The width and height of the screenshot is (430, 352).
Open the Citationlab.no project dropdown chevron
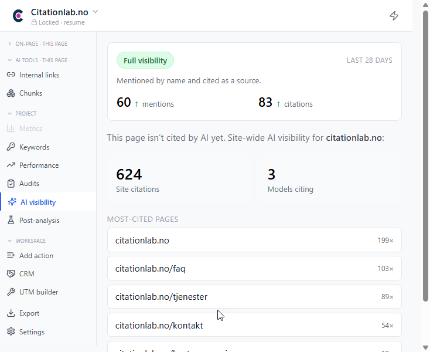[x=95, y=12]
